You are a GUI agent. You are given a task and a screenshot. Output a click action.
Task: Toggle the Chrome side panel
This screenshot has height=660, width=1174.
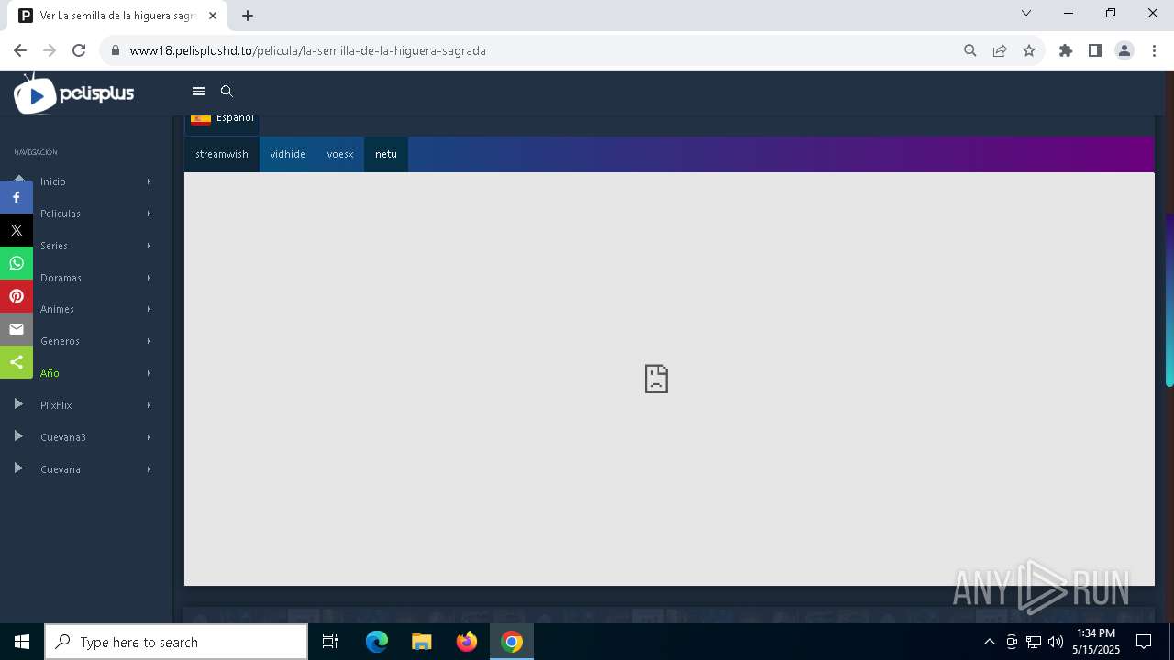(x=1095, y=50)
